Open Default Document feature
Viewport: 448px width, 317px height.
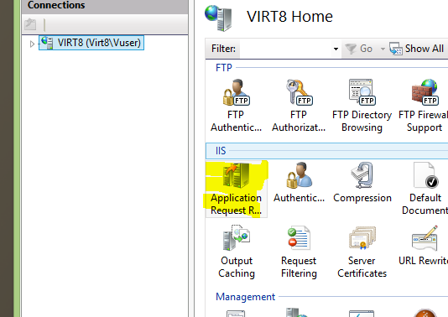coord(425,189)
